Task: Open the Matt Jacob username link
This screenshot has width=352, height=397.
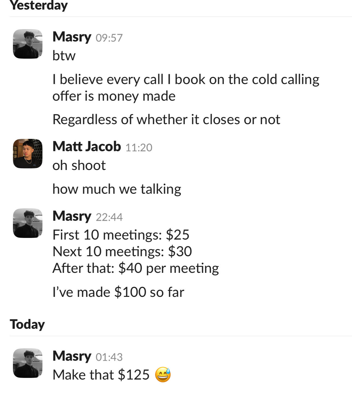Action: (87, 147)
